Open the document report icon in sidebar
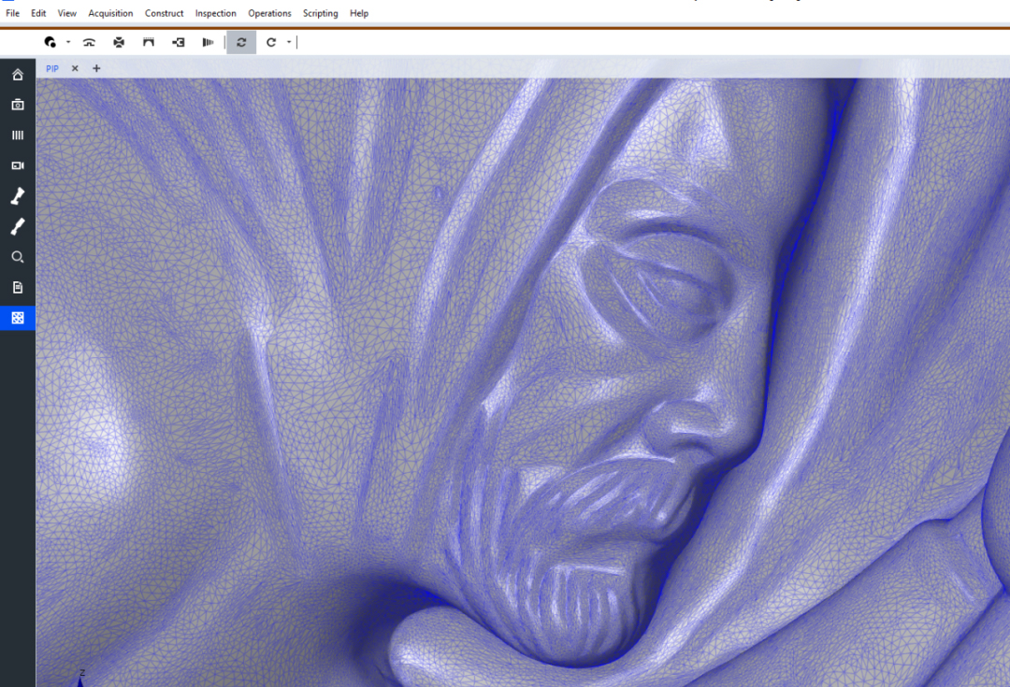1010x687 pixels. pos(17,287)
